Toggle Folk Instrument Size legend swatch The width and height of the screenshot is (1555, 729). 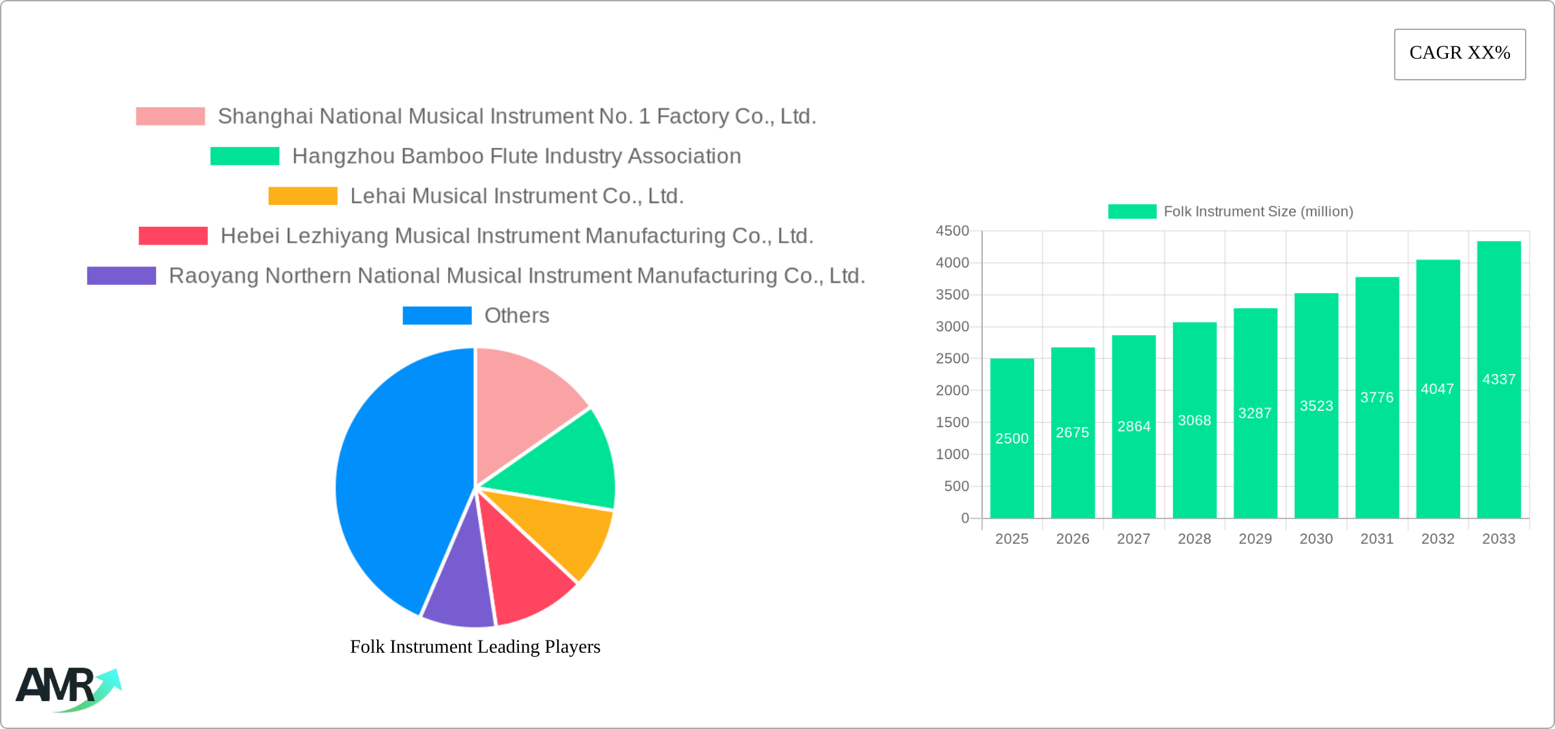[x=1132, y=212]
